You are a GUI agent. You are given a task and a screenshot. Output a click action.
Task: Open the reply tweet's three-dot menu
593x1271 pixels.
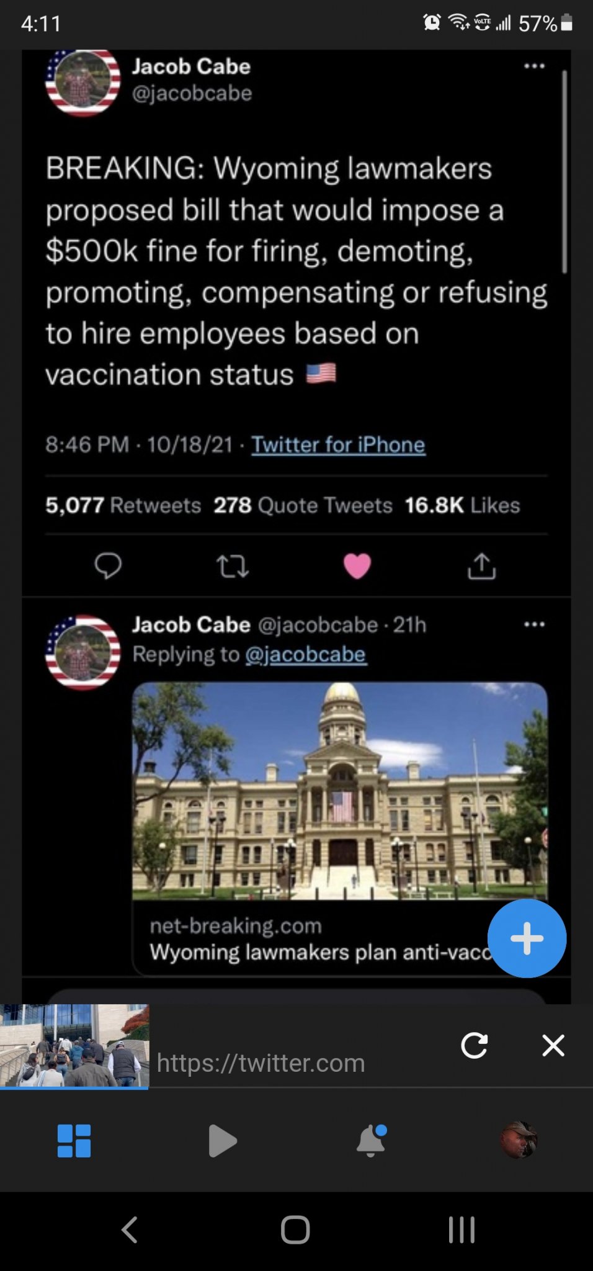(534, 624)
